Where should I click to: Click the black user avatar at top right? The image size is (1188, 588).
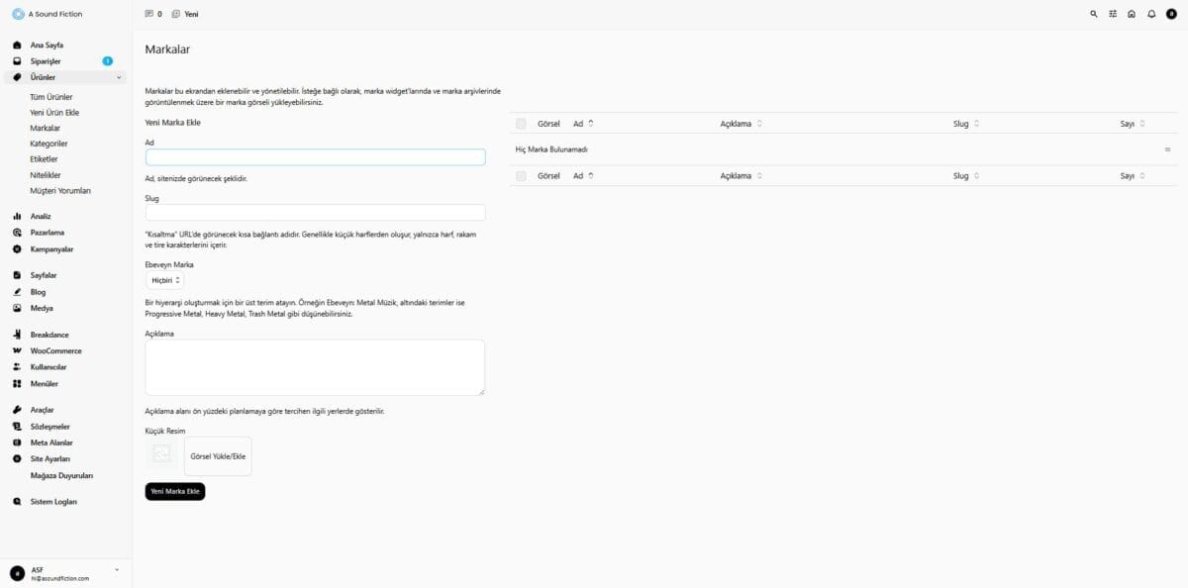(x=1171, y=14)
